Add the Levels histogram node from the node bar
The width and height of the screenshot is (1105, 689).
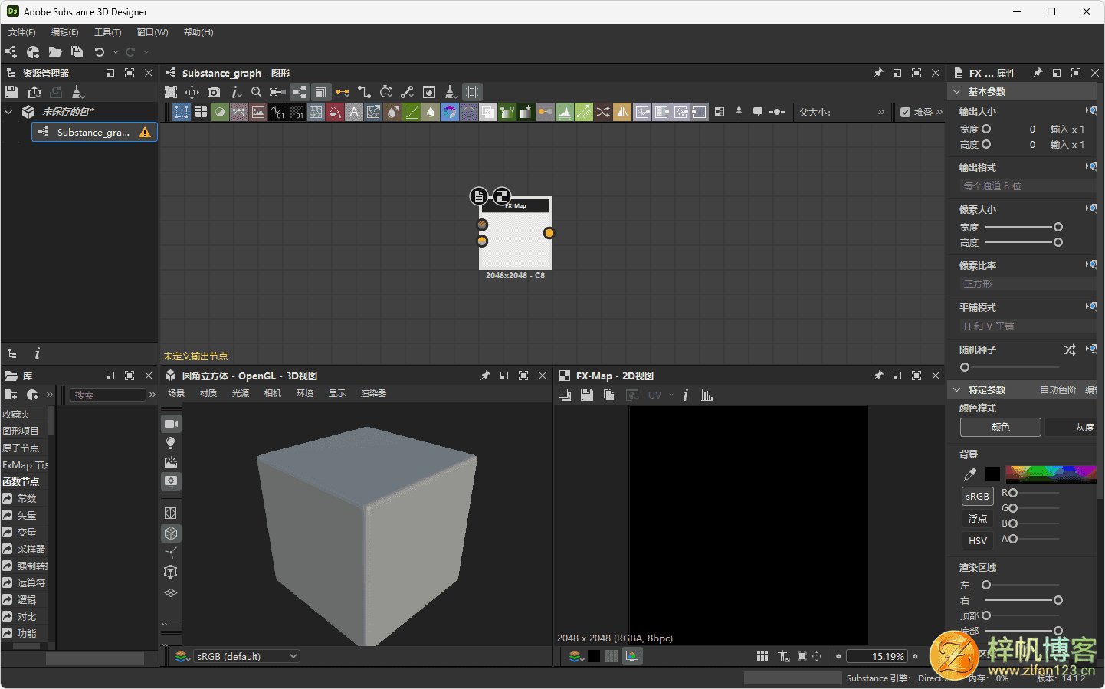(x=565, y=112)
